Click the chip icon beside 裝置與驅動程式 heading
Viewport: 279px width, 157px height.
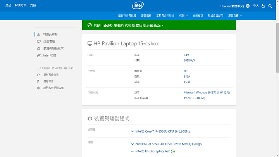click(x=90, y=119)
